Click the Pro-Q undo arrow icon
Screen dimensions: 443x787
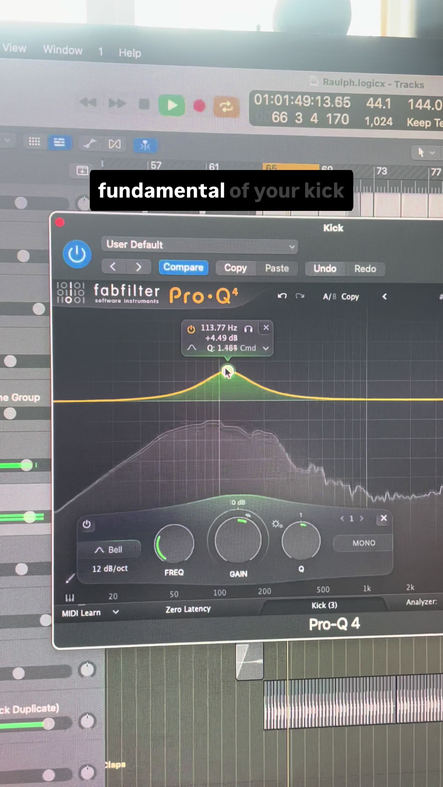[x=282, y=296]
